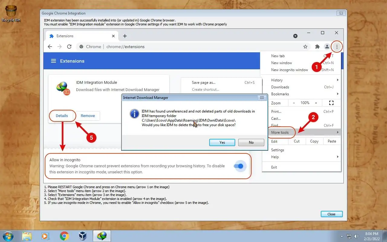
Task: Click the line '2. Select "More tools" menu item'
Action: [85, 191]
